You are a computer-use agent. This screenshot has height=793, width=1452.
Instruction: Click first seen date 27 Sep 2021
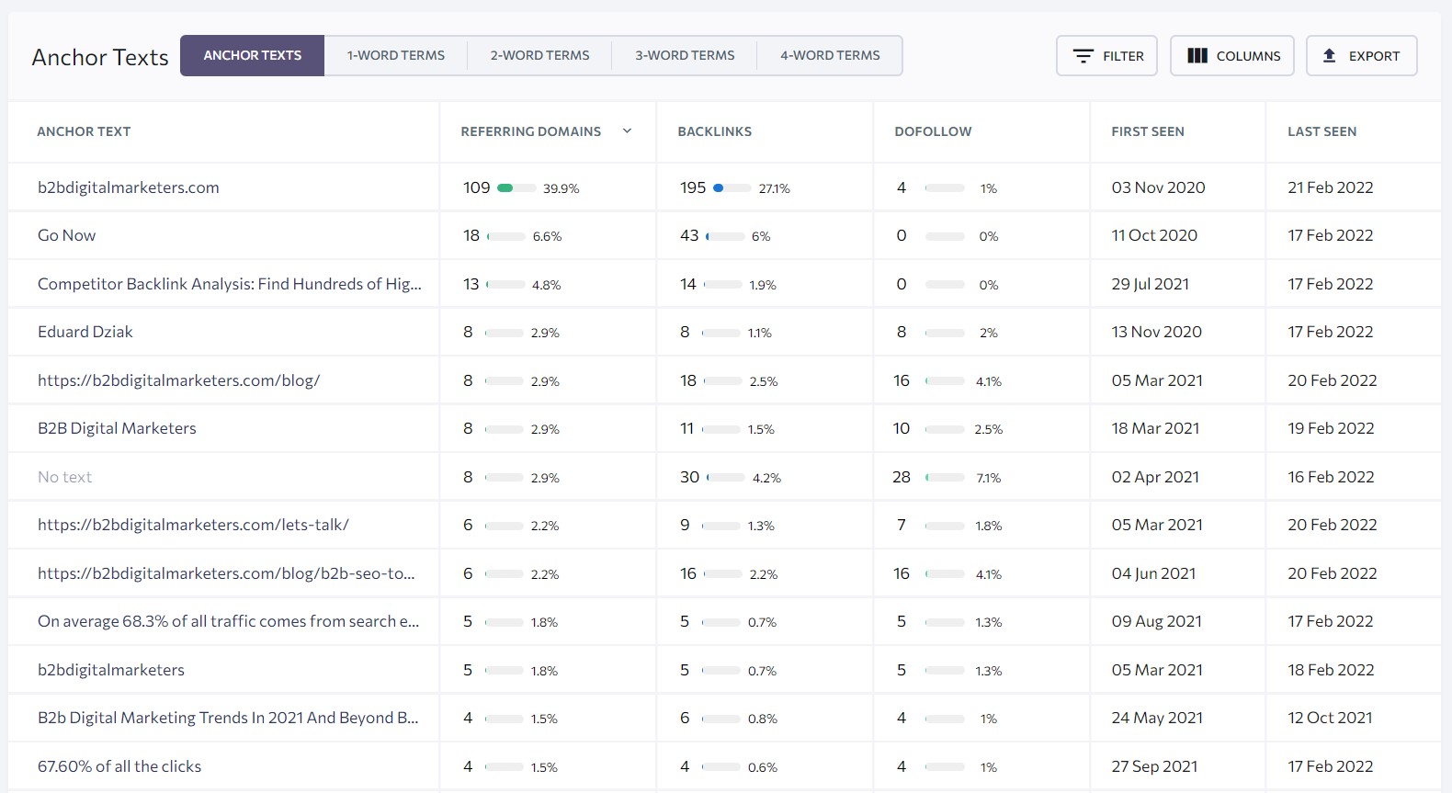(x=1154, y=766)
